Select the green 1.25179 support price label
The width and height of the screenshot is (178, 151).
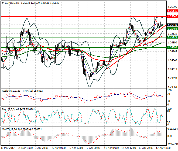point(172,37)
